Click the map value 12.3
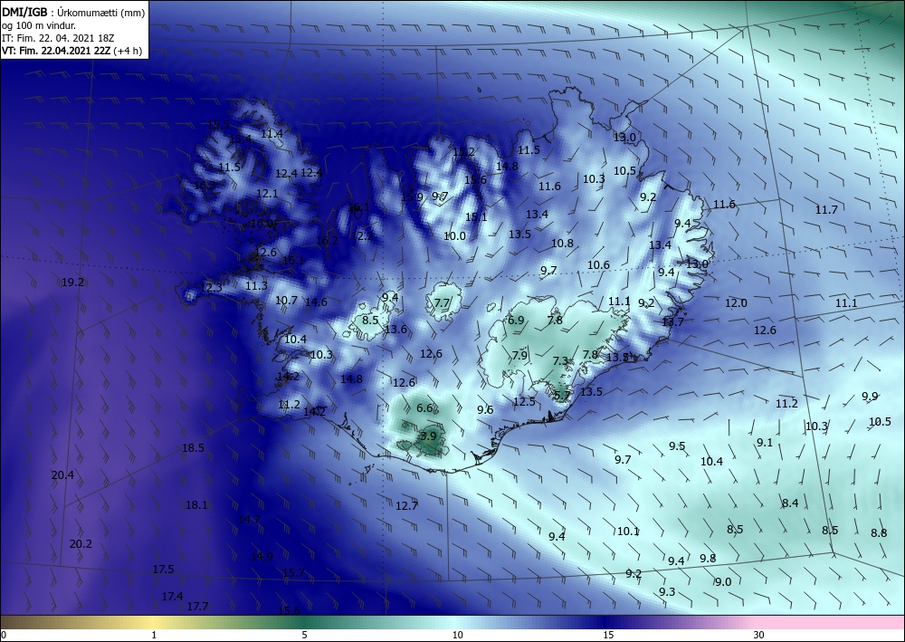The height and width of the screenshot is (642, 905). 211,287
